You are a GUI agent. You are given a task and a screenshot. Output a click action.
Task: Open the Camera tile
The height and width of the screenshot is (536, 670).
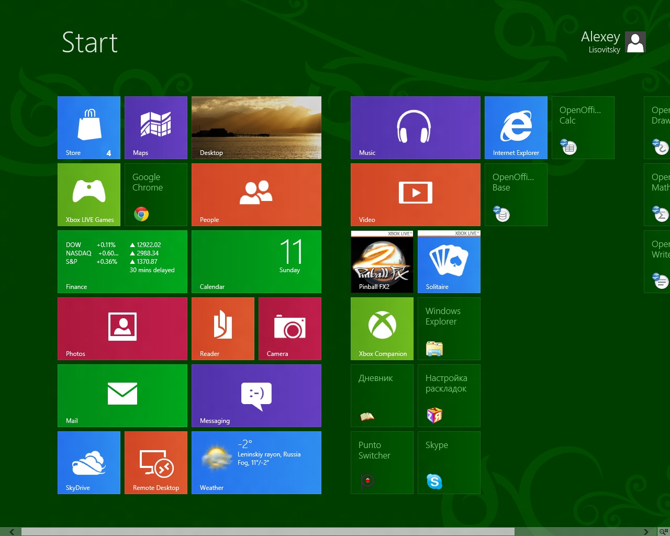coord(290,329)
